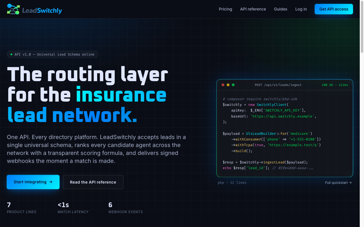Click the LeadSwitchly logo
The image size is (364, 227).
[34, 9]
